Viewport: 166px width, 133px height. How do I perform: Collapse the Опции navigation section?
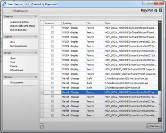point(36,53)
